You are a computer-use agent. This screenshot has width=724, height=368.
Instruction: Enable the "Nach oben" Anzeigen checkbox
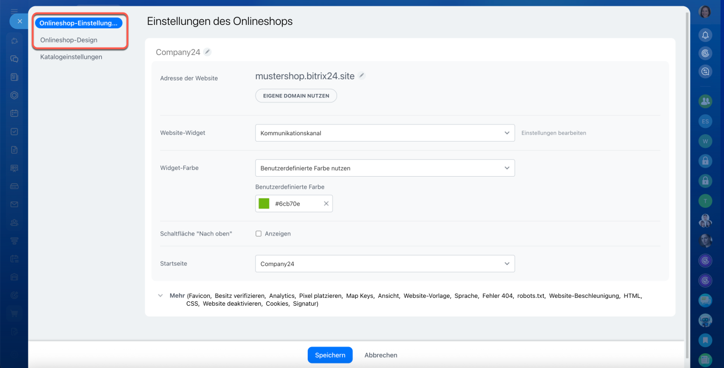tap(258, 234)
